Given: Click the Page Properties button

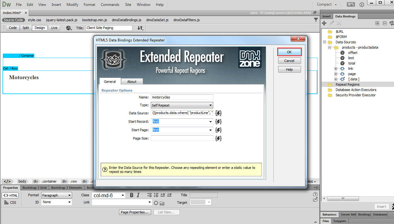Looking at the screenshot, I should pyautogui.click(x=135, y=212).
